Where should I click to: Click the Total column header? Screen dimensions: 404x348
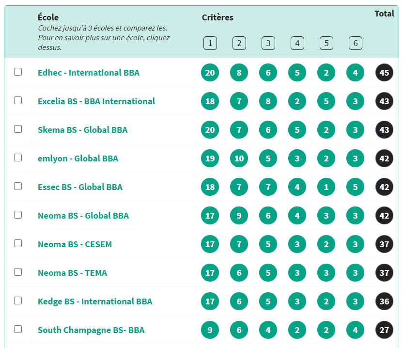pos(384,14)
